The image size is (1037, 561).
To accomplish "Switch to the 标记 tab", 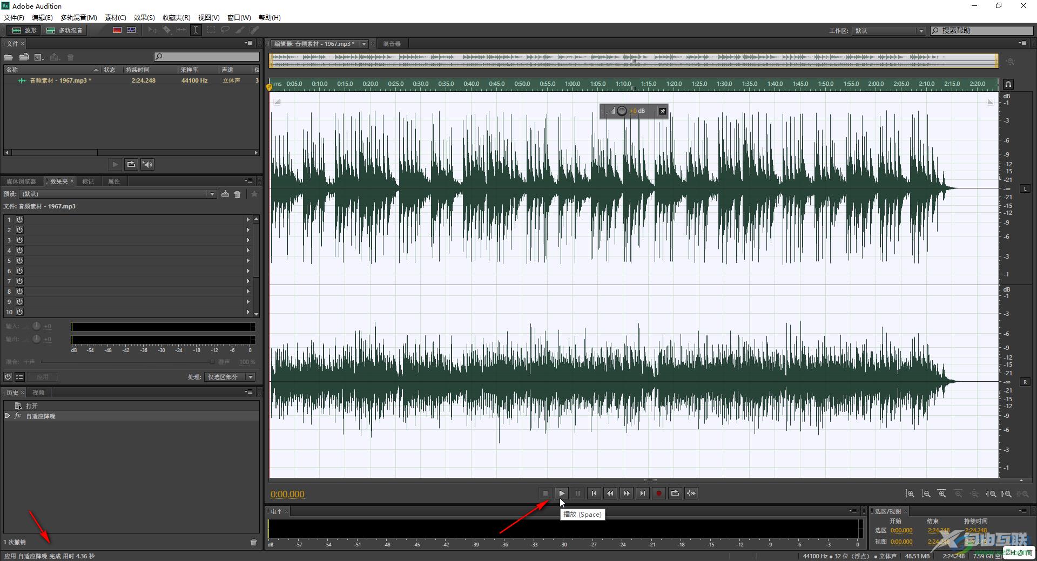I will 88,181.
